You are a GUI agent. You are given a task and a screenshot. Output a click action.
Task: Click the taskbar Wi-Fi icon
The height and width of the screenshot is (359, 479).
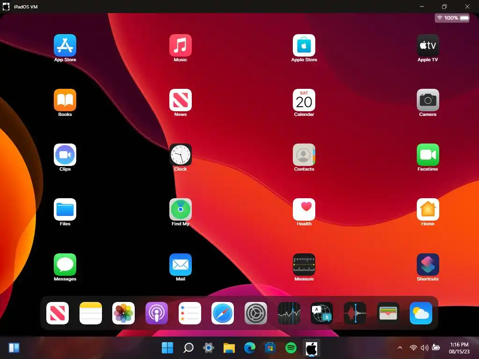click(414, 348)
